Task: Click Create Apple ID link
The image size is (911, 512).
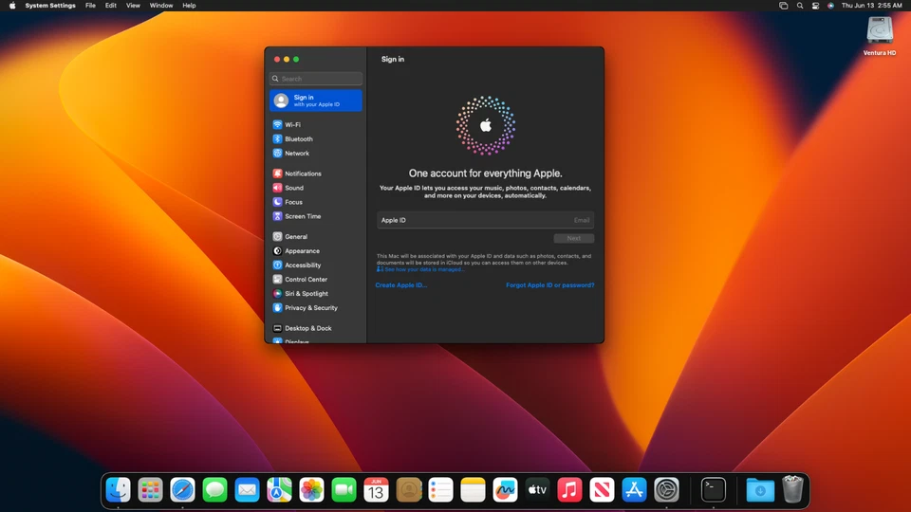Action: pyautogui.click(x=400, y=285)
